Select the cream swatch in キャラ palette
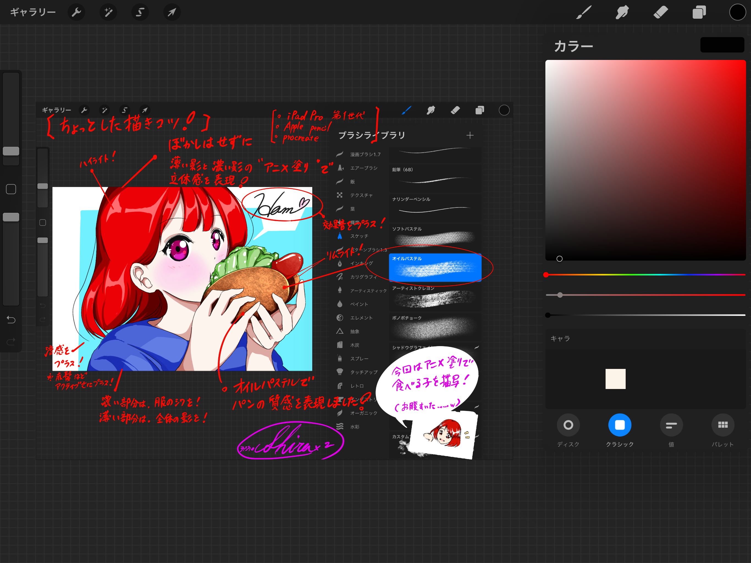The width and height of the screenshot is (751, 563). coord(615,379)
